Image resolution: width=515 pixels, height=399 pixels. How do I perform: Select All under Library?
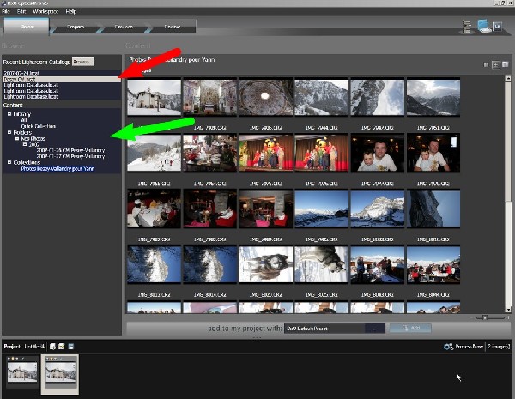(24, 120)
